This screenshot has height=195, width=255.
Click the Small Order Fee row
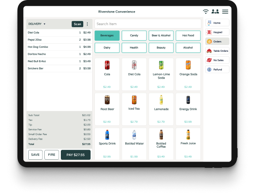click(x=59, y=134)
